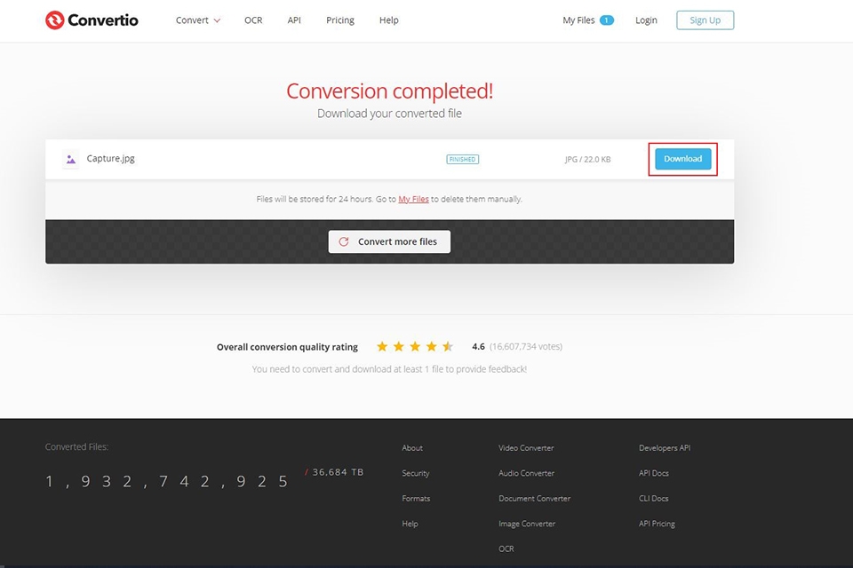Open API in the top navigation

[x=294, y=20]
